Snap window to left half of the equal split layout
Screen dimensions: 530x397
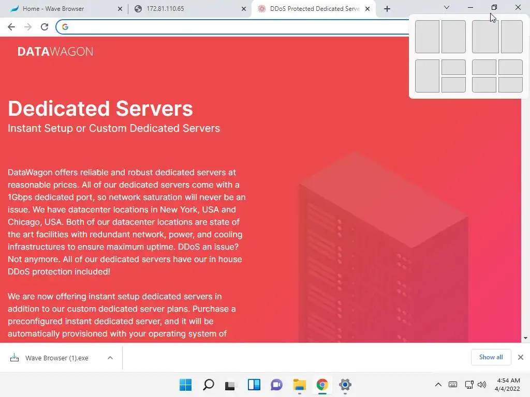[x=427, y=37]
